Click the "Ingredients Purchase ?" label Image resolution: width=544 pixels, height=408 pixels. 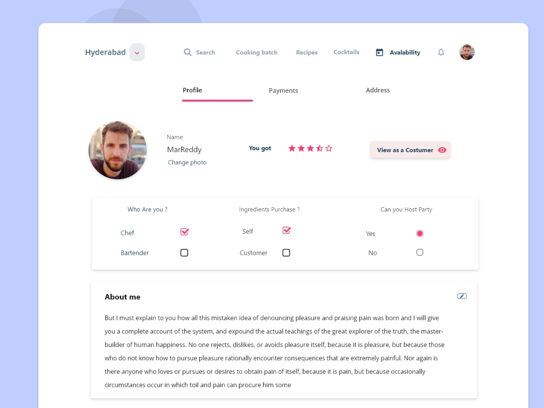pos(269,209)
